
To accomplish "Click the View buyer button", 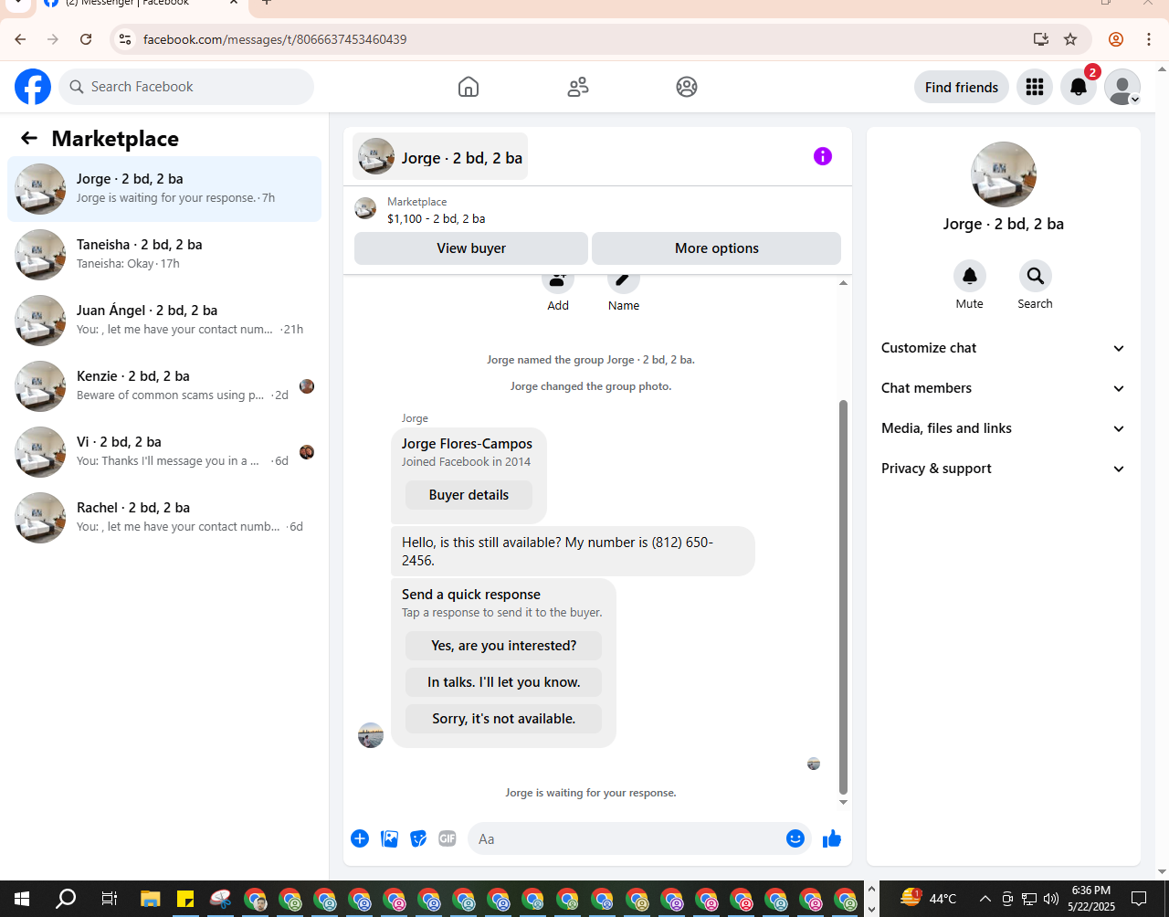I will coord(471,248).
